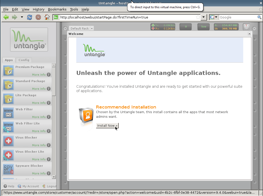
Task: Open More Info for Lite Package
Action: click(39, 103)
